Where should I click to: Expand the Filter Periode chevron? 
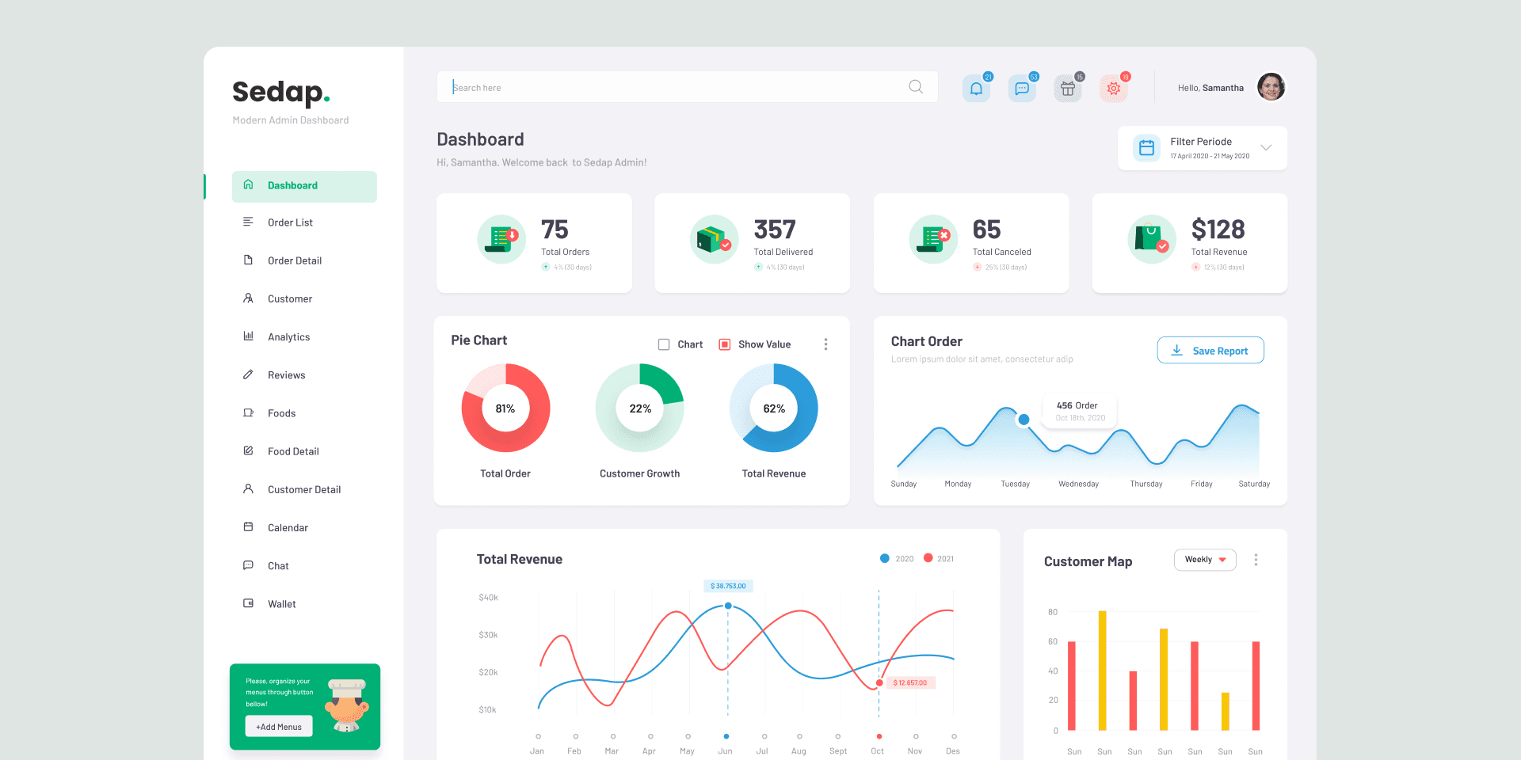pyautogui.click(x=1266, y=148)
